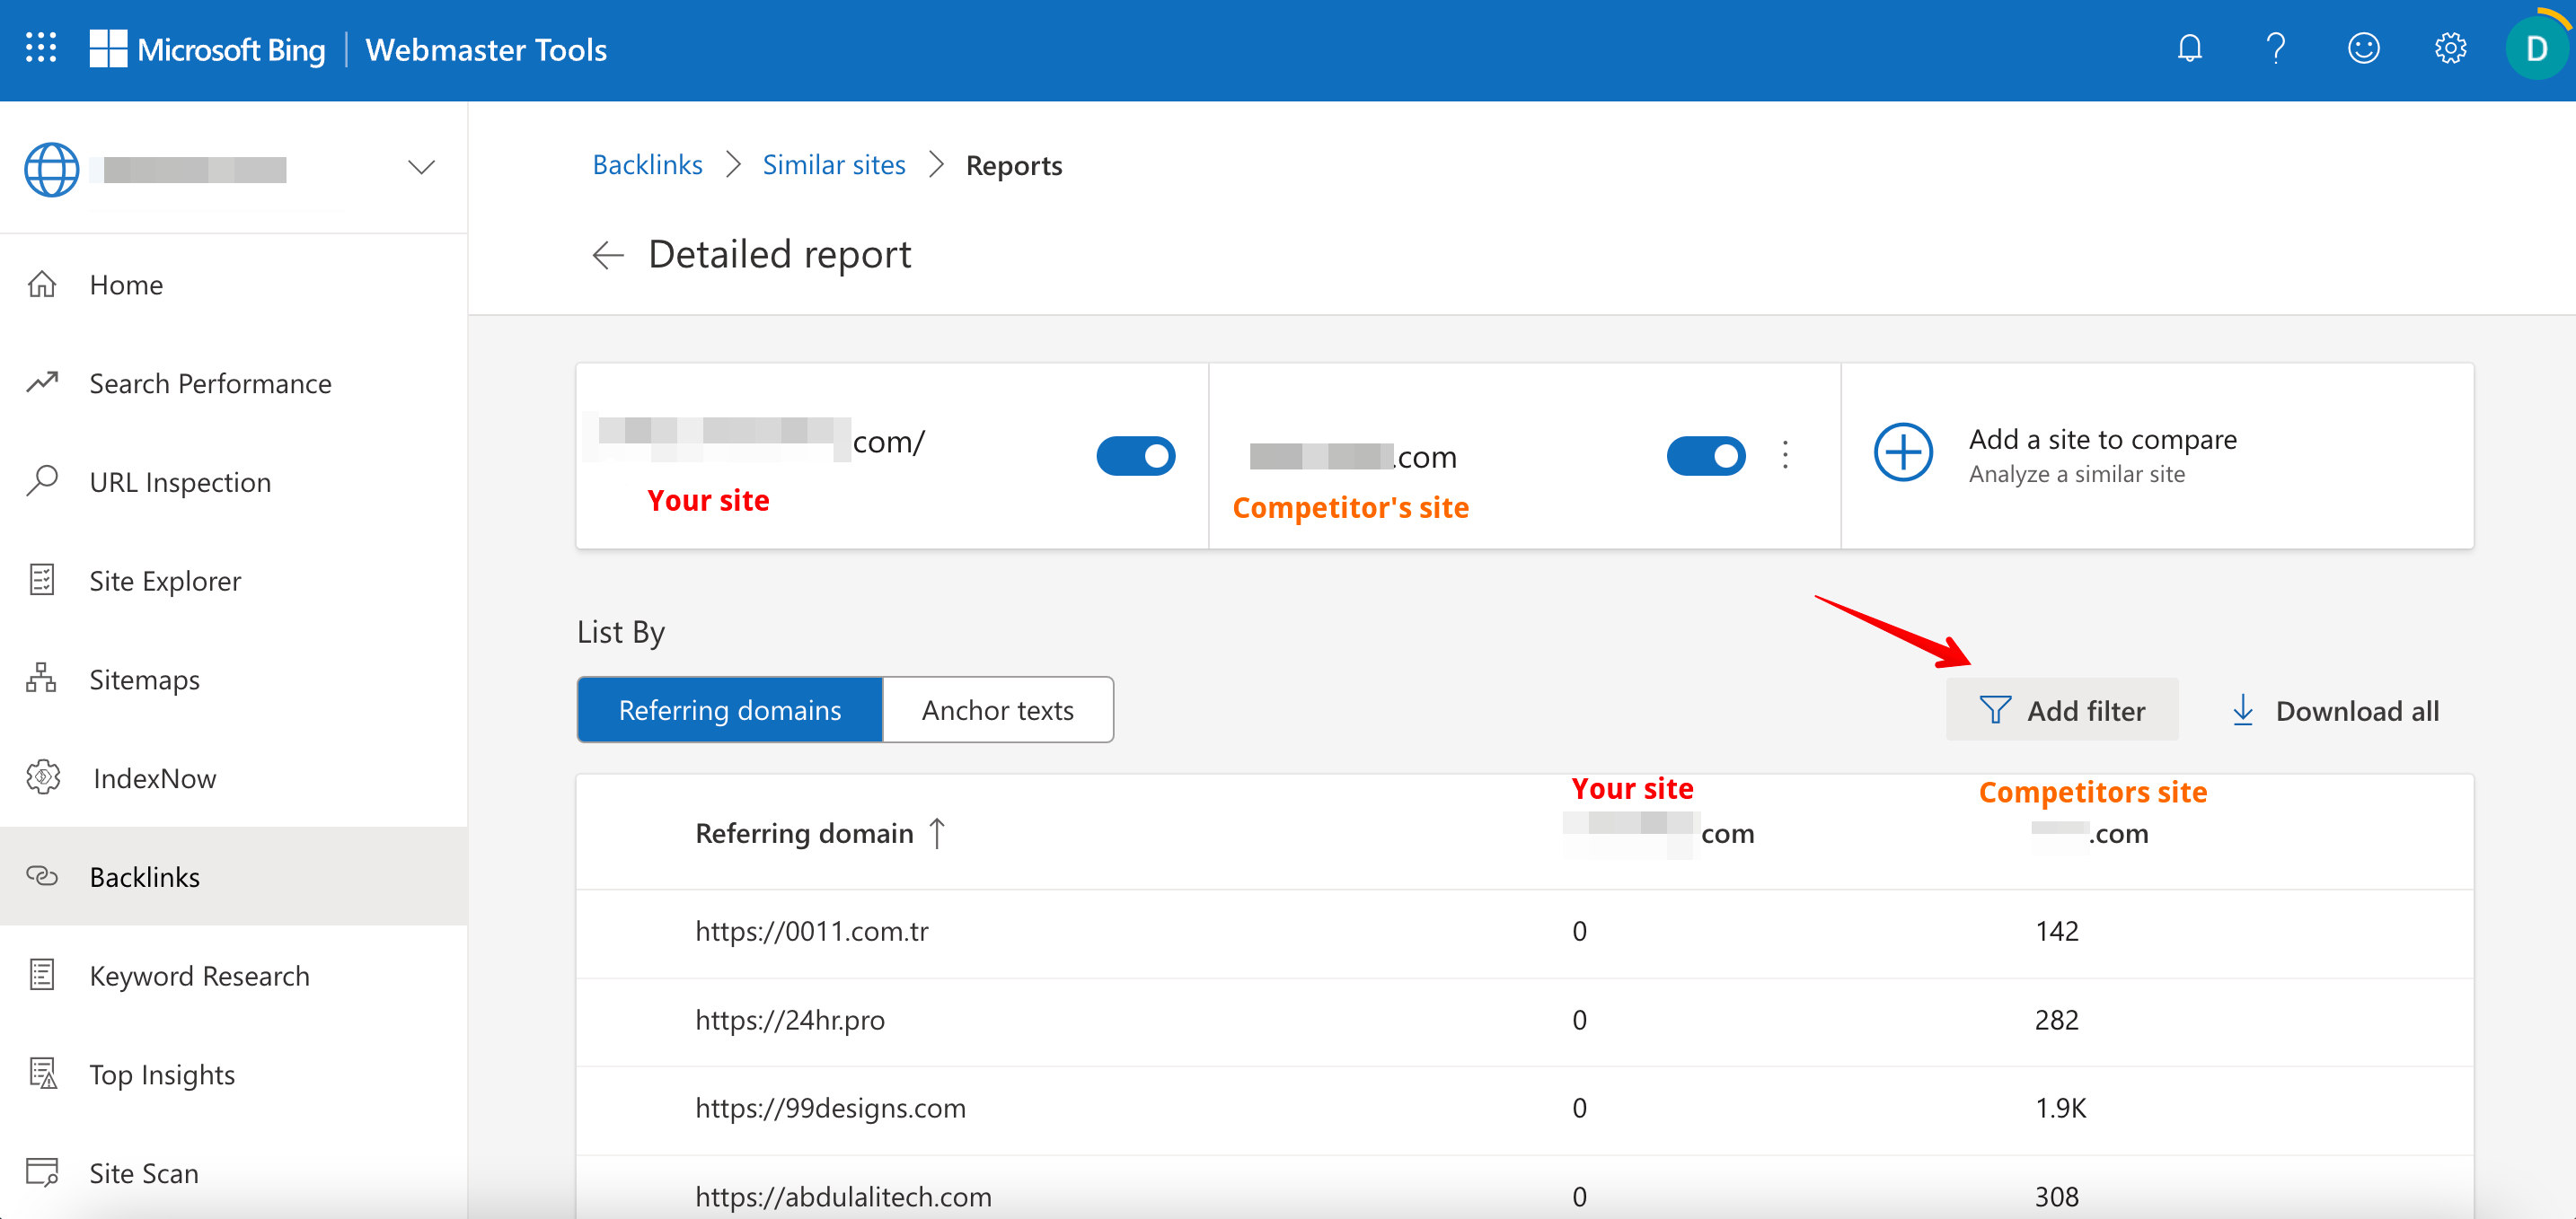Click the Similar sites breadcrumb link
The height and width of the screenshot is (1219, 2576).
[x=834, y=164]
